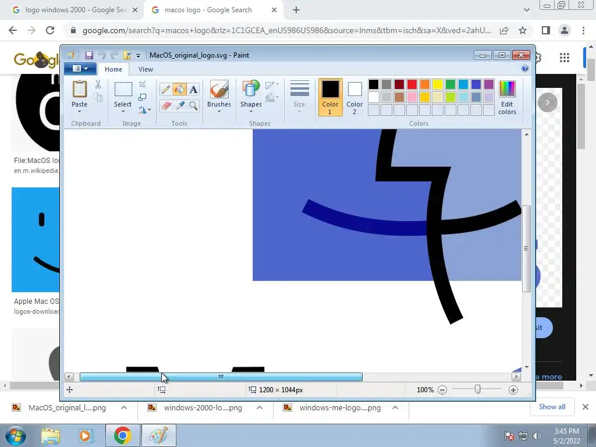This screenshot has height=447, width=596.
Task: Click Show all downloads button
Action: (x=552, y=407)
